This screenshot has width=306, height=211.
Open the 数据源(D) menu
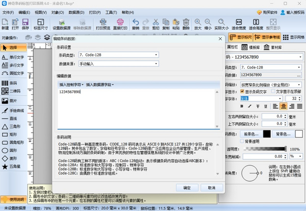coord(76,12)
